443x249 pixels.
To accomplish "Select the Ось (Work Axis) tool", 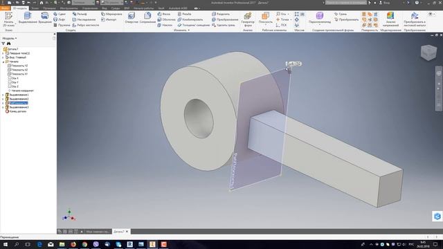I will coord(281,14).
